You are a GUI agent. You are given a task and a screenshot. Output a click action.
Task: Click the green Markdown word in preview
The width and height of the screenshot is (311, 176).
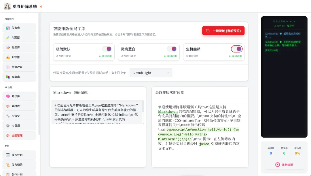coord(168,112)
